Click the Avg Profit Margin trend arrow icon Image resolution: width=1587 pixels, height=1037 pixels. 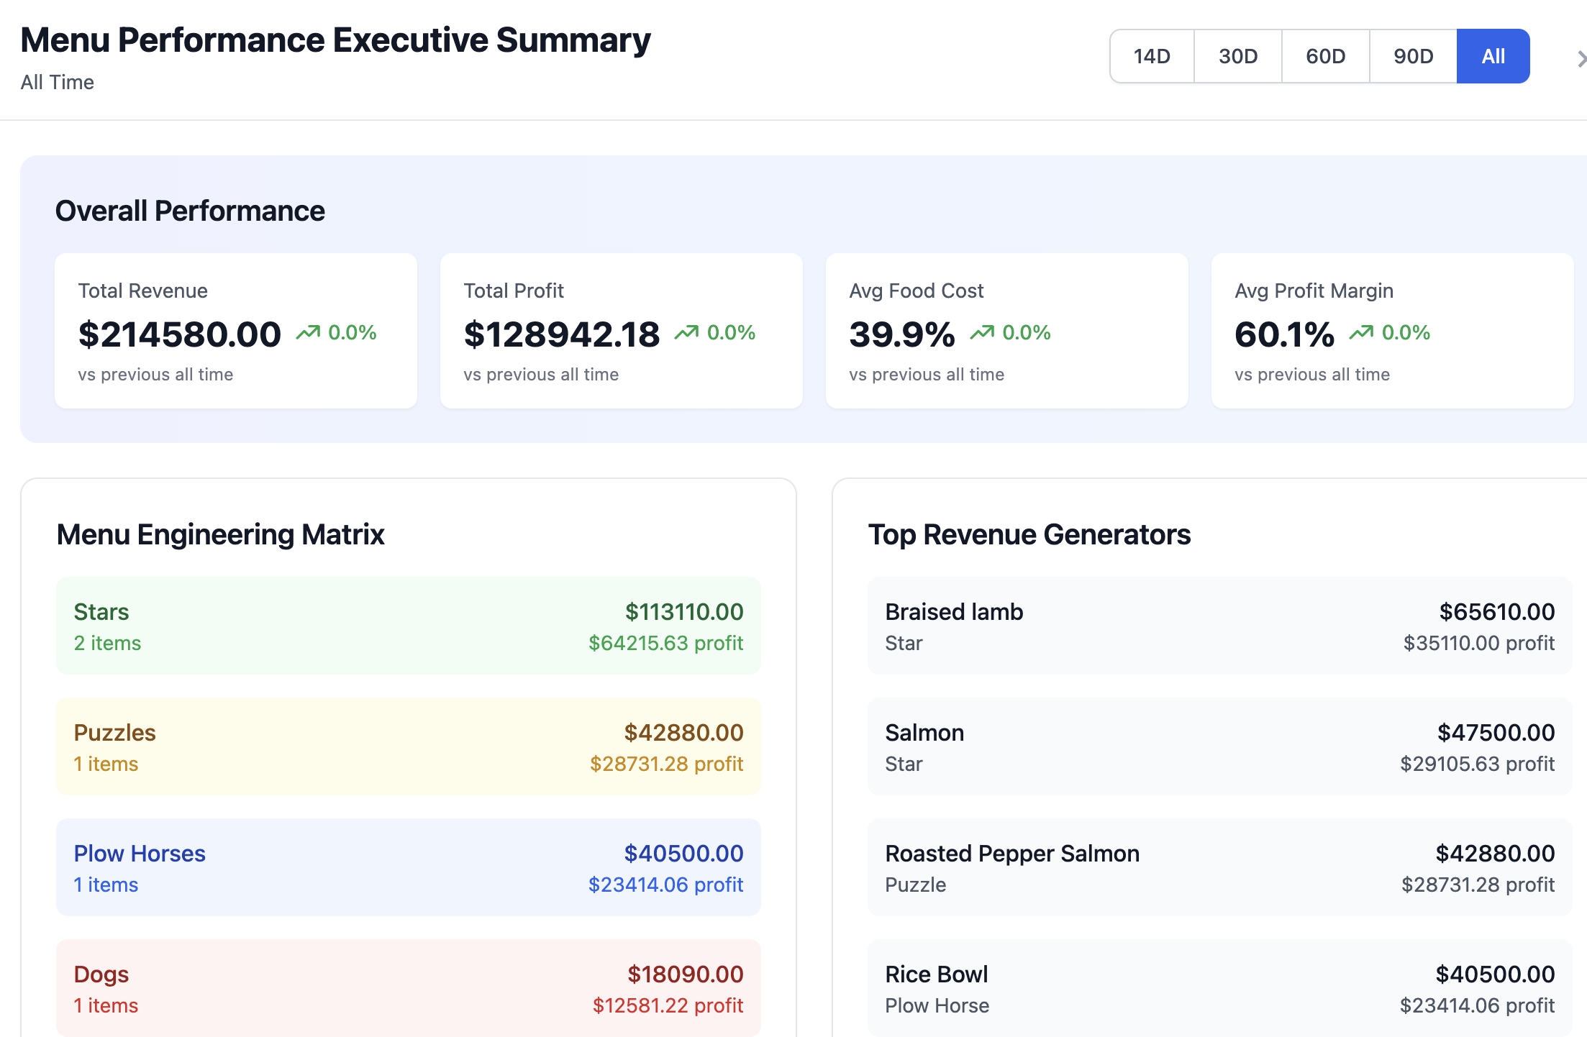tap(1361, 332)
